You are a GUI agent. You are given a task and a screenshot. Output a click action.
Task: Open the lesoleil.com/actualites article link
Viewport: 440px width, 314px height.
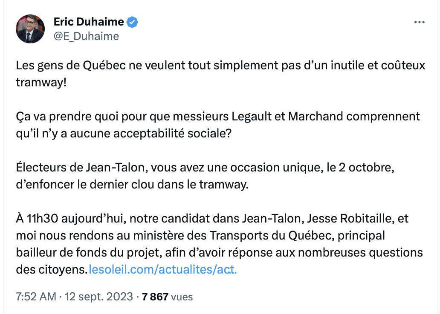(163, 269)
